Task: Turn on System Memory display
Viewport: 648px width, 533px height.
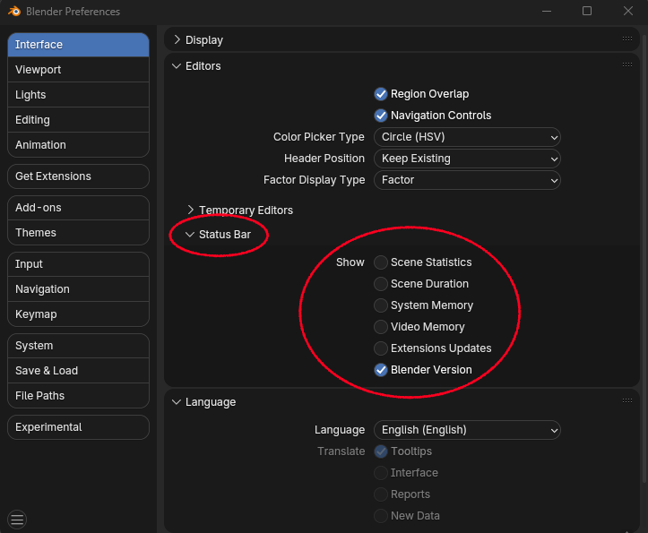Action: click(x=381, y=305)
